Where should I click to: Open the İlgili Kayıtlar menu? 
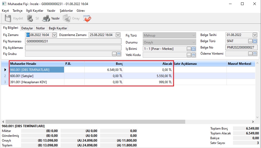pyautogui.click(x=35, y=11)
